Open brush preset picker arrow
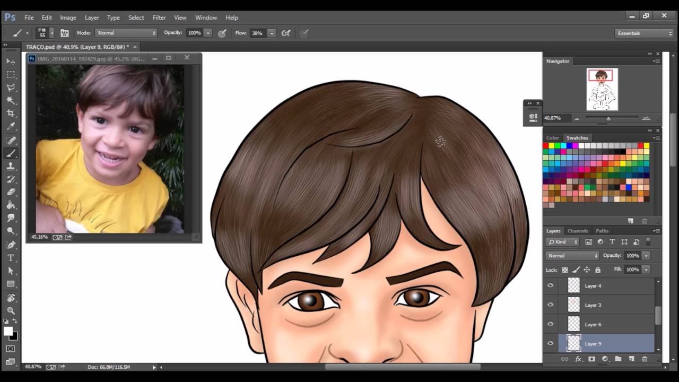Screen dimensions: 679x382 click(x=51, y=33)
